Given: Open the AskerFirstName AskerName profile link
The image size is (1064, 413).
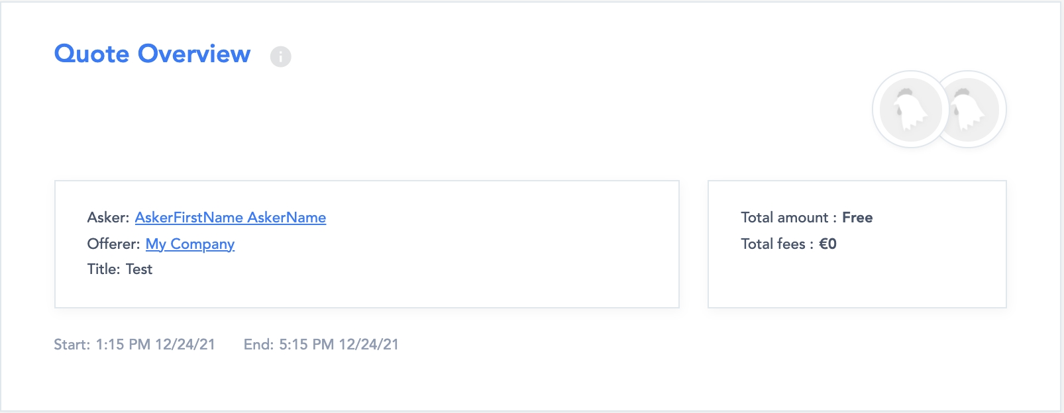Looking at the screenshot, I should (x=230, y=218).
